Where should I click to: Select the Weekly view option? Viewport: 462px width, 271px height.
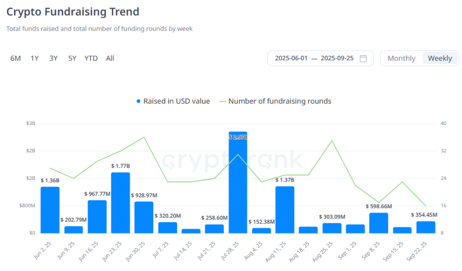[439, 58]
